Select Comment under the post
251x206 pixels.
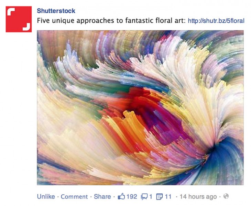[74, 197]
